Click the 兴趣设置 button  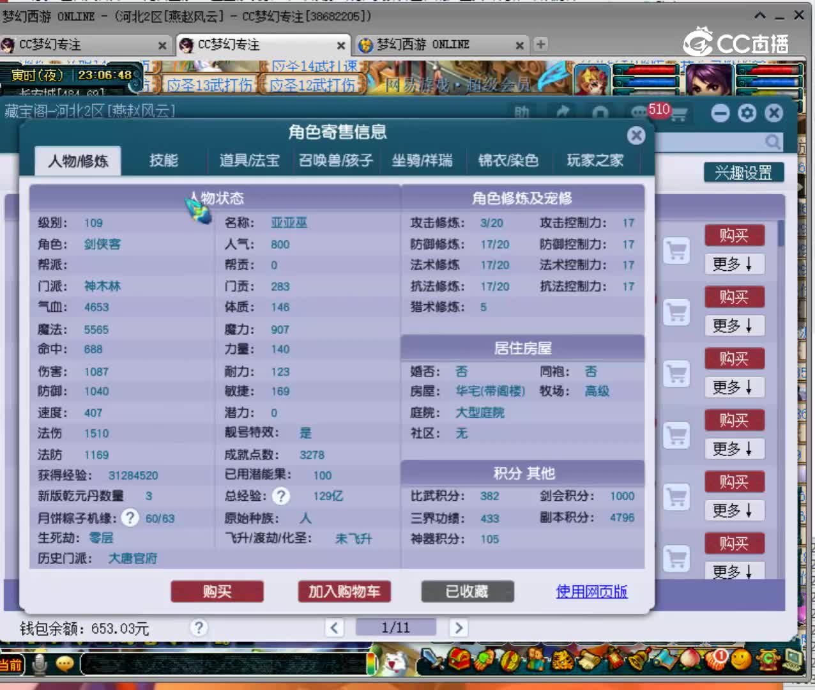tap(743, 172)
